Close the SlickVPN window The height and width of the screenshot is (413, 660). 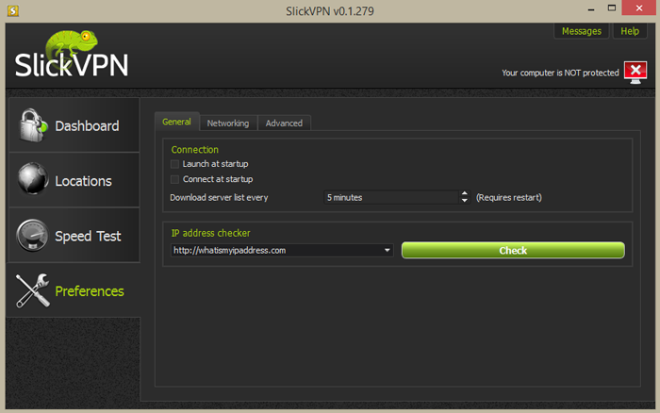[x=639, y=8]
